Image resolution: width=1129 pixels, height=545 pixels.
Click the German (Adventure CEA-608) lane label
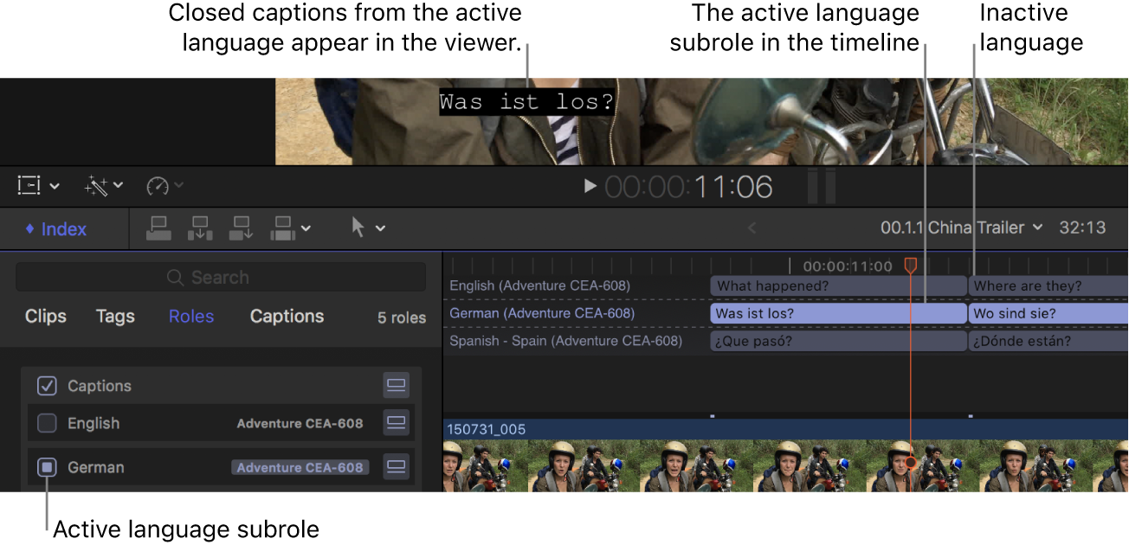pos(542,313)
